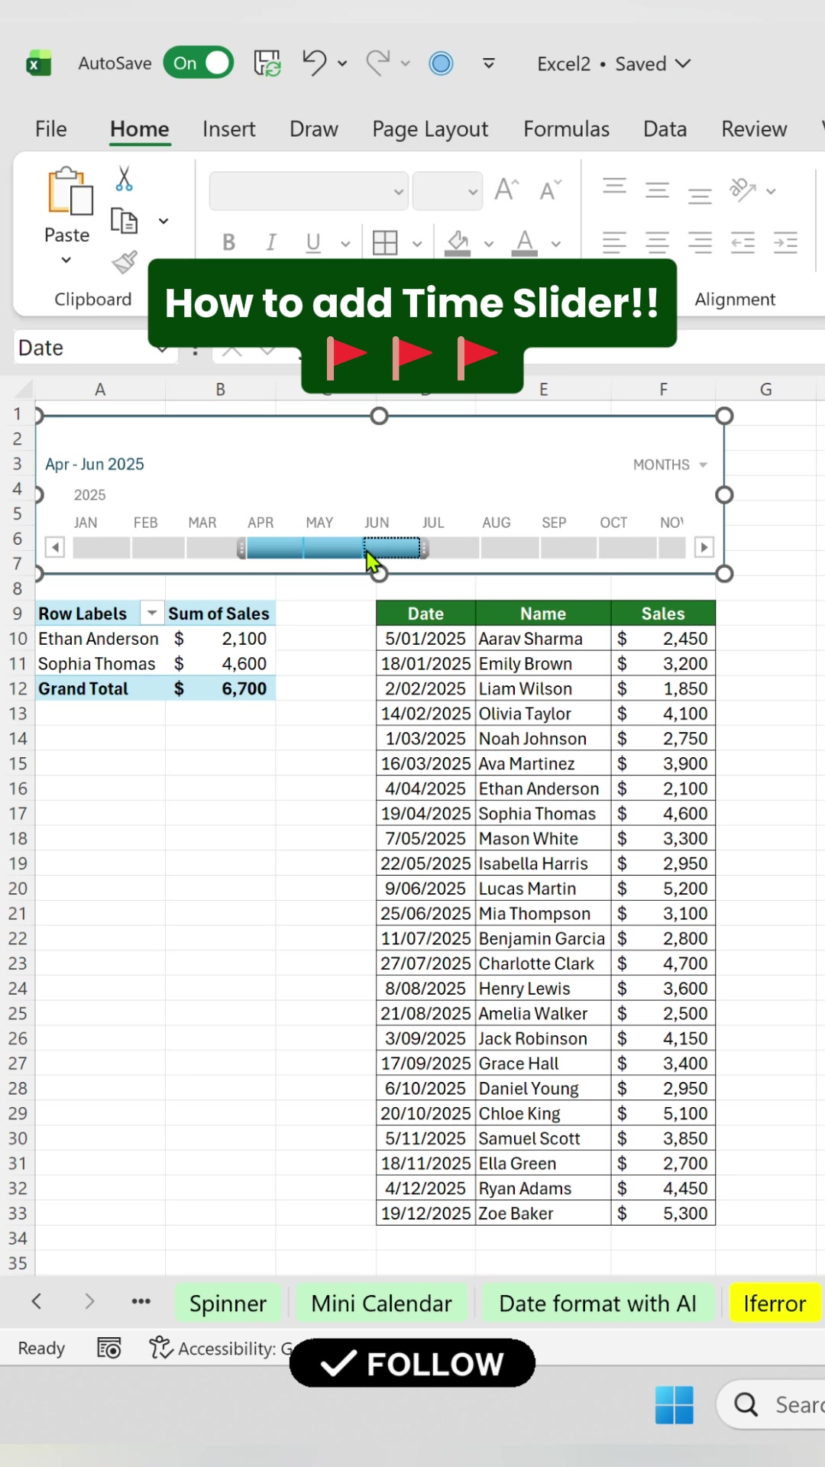Expand the Paste options arrow
This screenshot has height=1467, width=825.
[x=66, y=261]
